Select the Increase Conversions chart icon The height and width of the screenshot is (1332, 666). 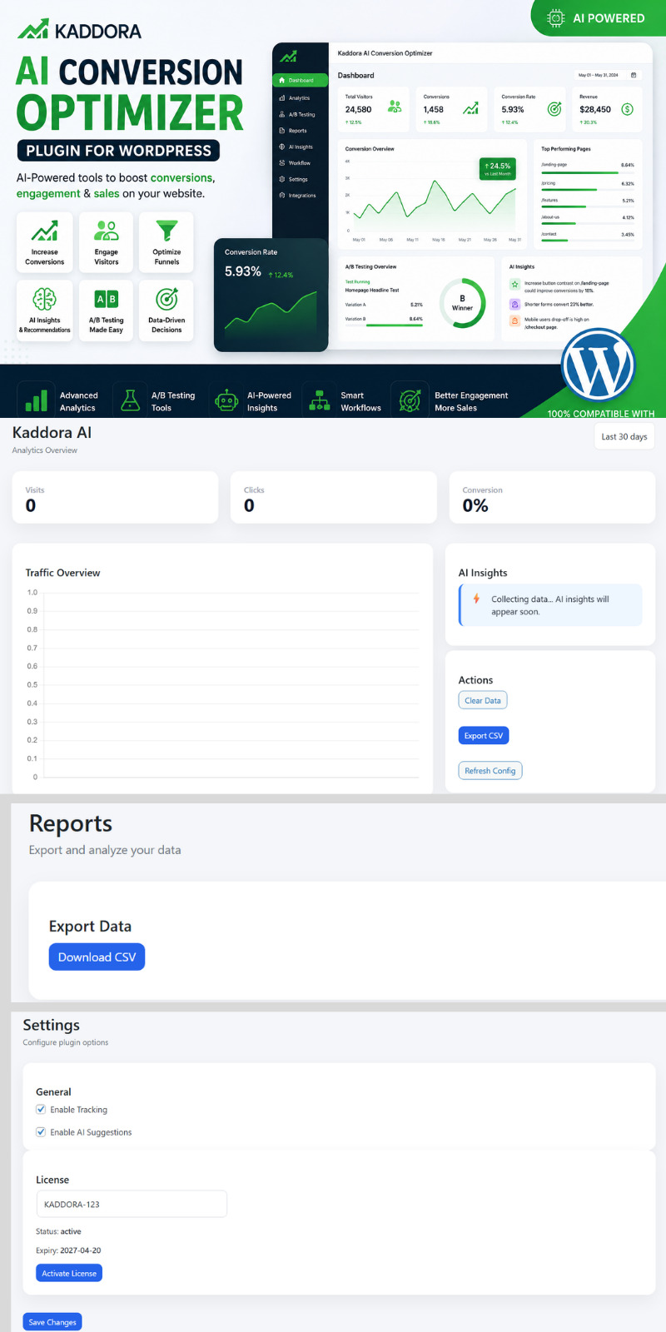pos(44,231)
